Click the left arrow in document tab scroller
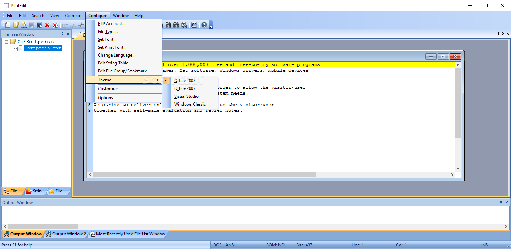This screenshot has height=249, width=511. pyautogui.click(x=498, y=34)
